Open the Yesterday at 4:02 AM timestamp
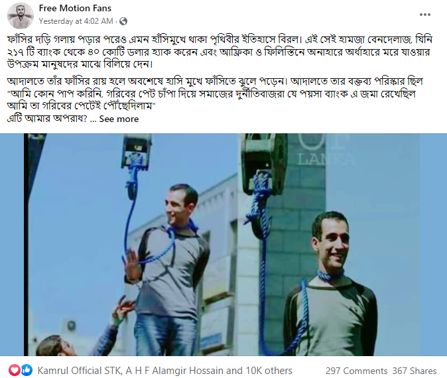Image resolution: width=447 pixels, height=378 pixels. (x=76, y=21)
